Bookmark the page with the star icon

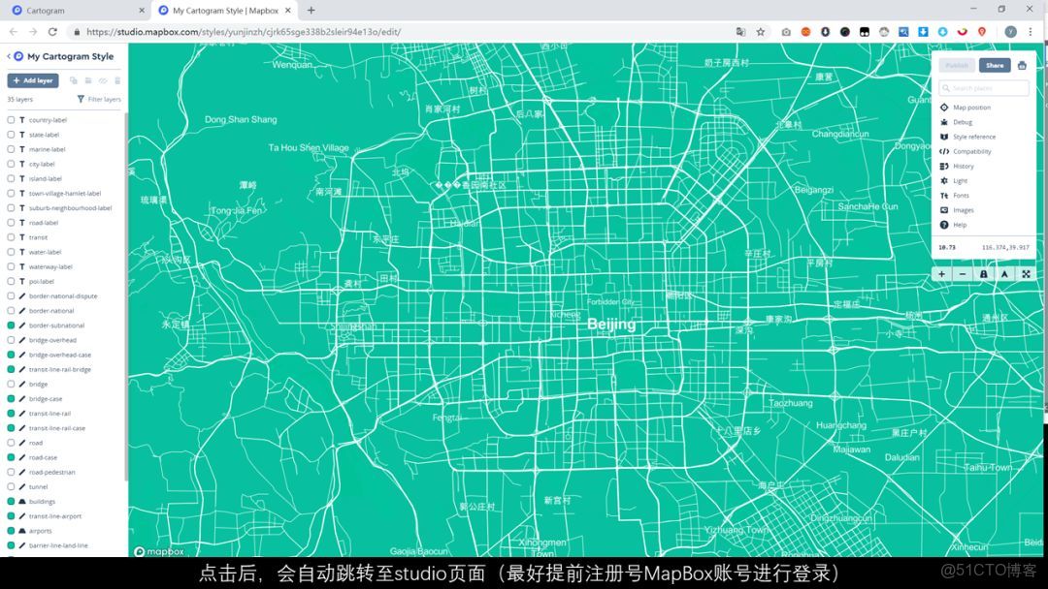point(761,31)
